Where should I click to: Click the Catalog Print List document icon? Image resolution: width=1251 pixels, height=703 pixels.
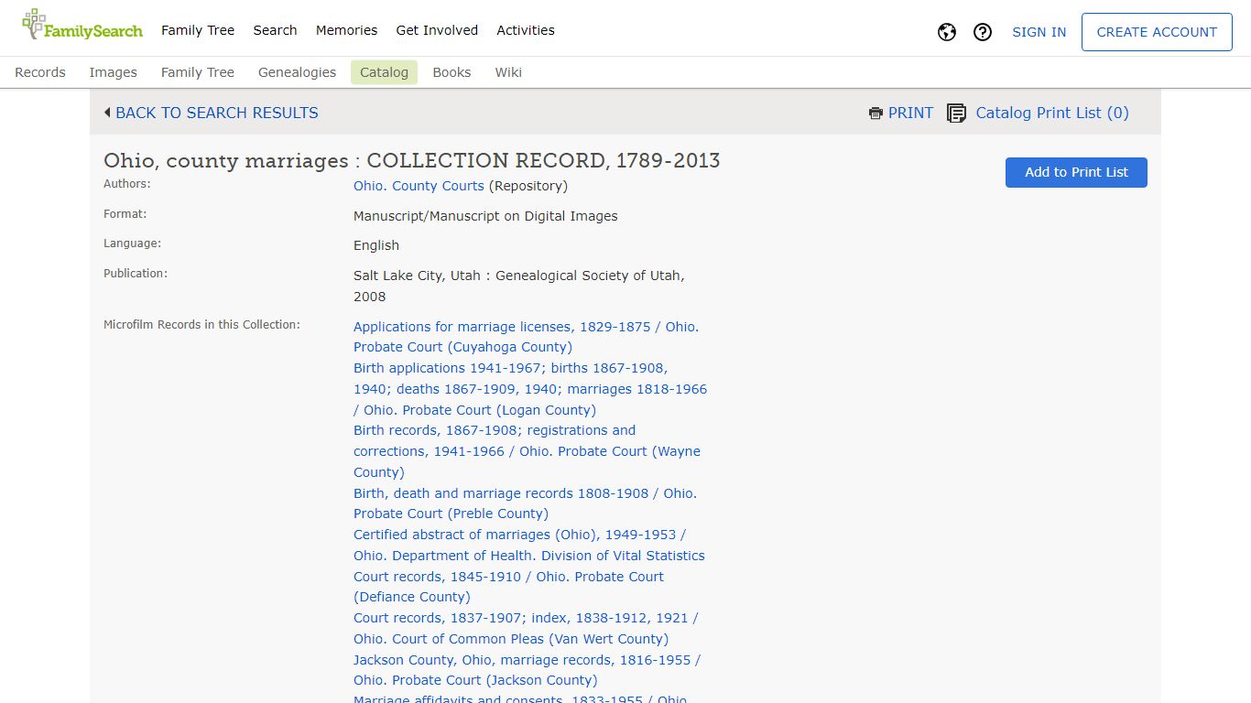pyautogui.click(x=956, y=114)
